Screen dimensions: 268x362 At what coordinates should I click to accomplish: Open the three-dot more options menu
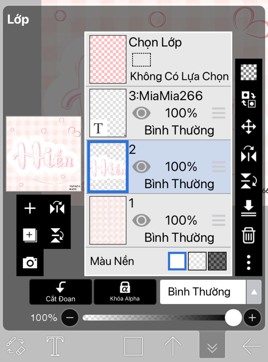(248, 262)
